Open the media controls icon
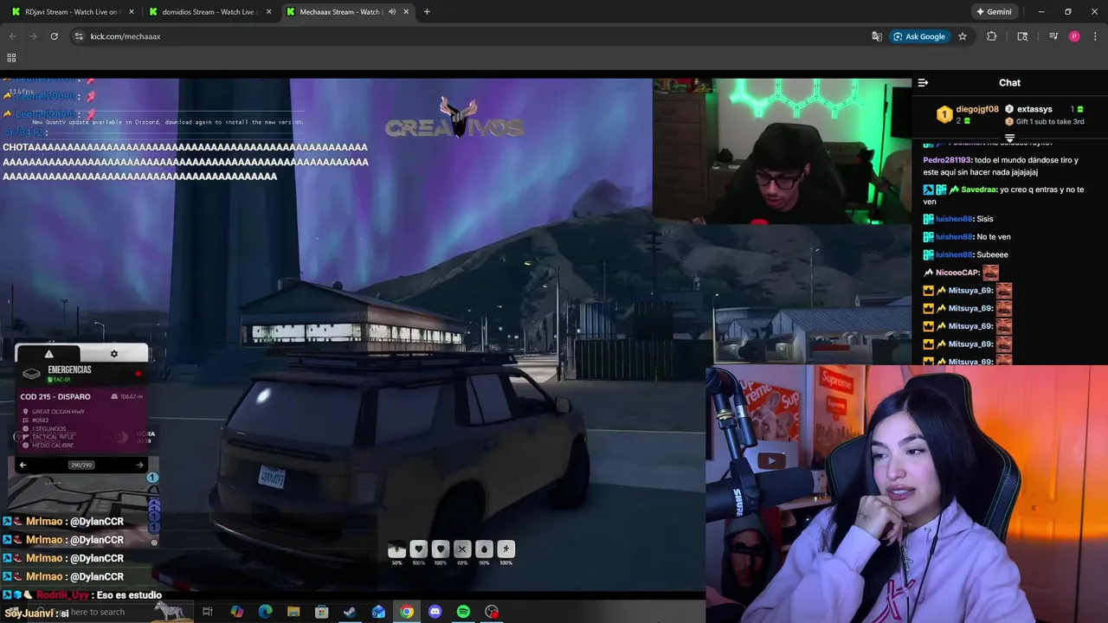 point(1053,36)
